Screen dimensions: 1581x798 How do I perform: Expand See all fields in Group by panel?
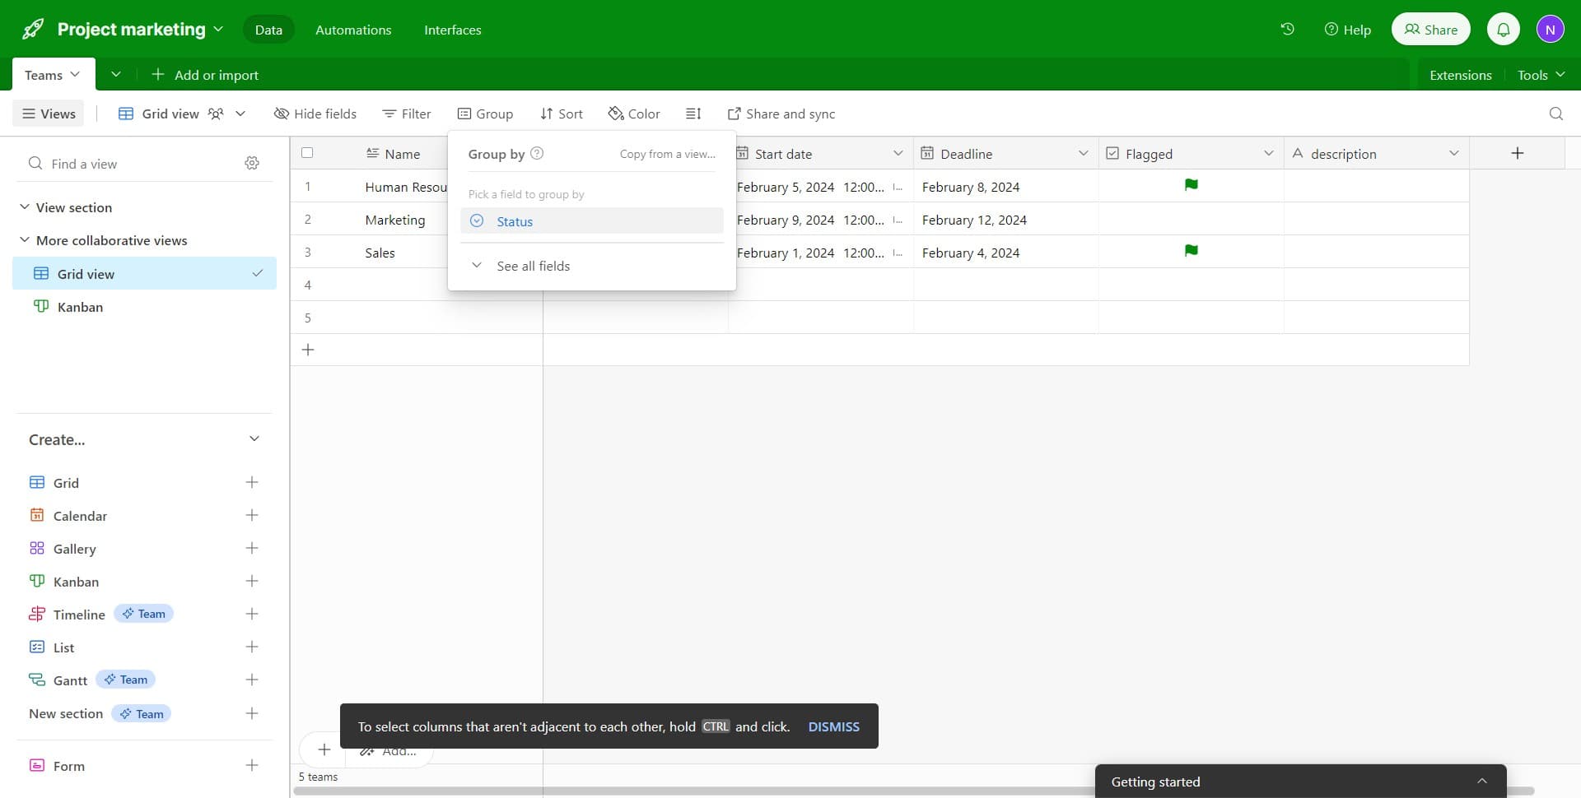[534, 266]
